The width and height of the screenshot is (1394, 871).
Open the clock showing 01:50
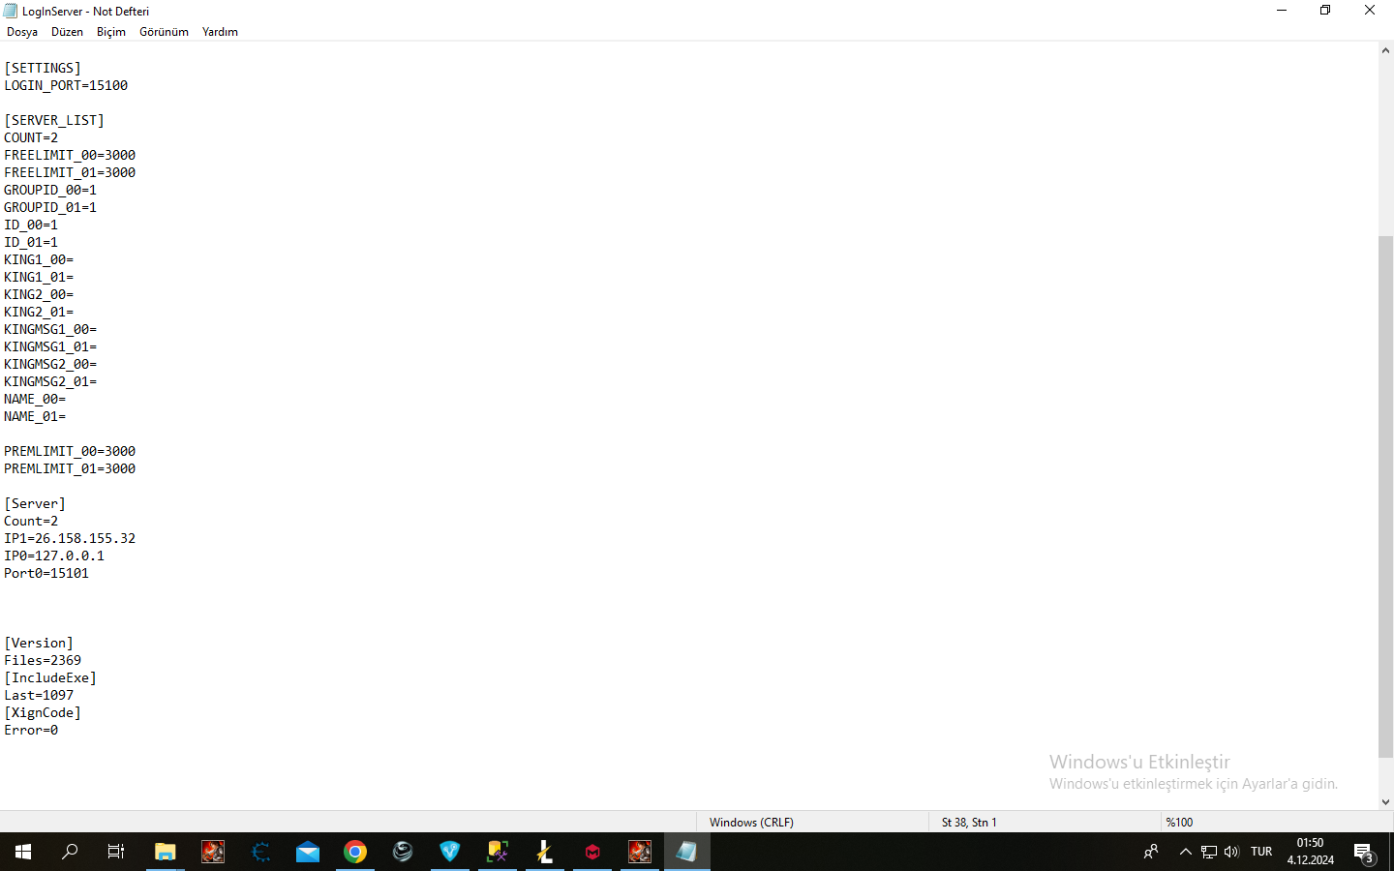pyautogui.click(x=1311, y=852)
